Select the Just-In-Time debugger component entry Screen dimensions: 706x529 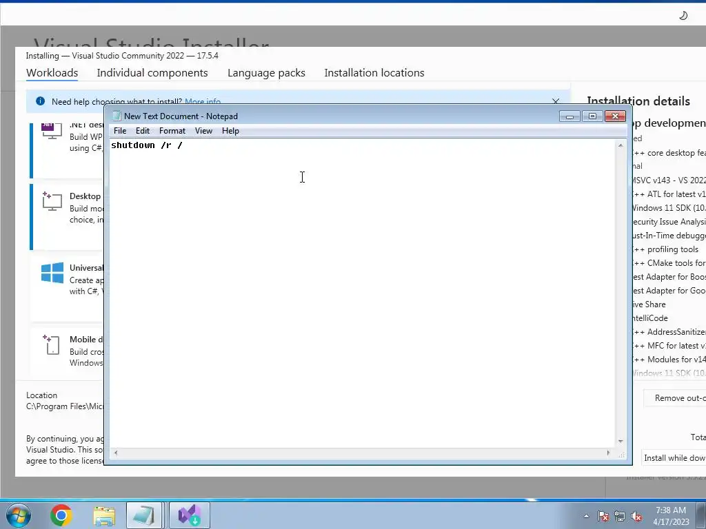click(x=669, y=236)
